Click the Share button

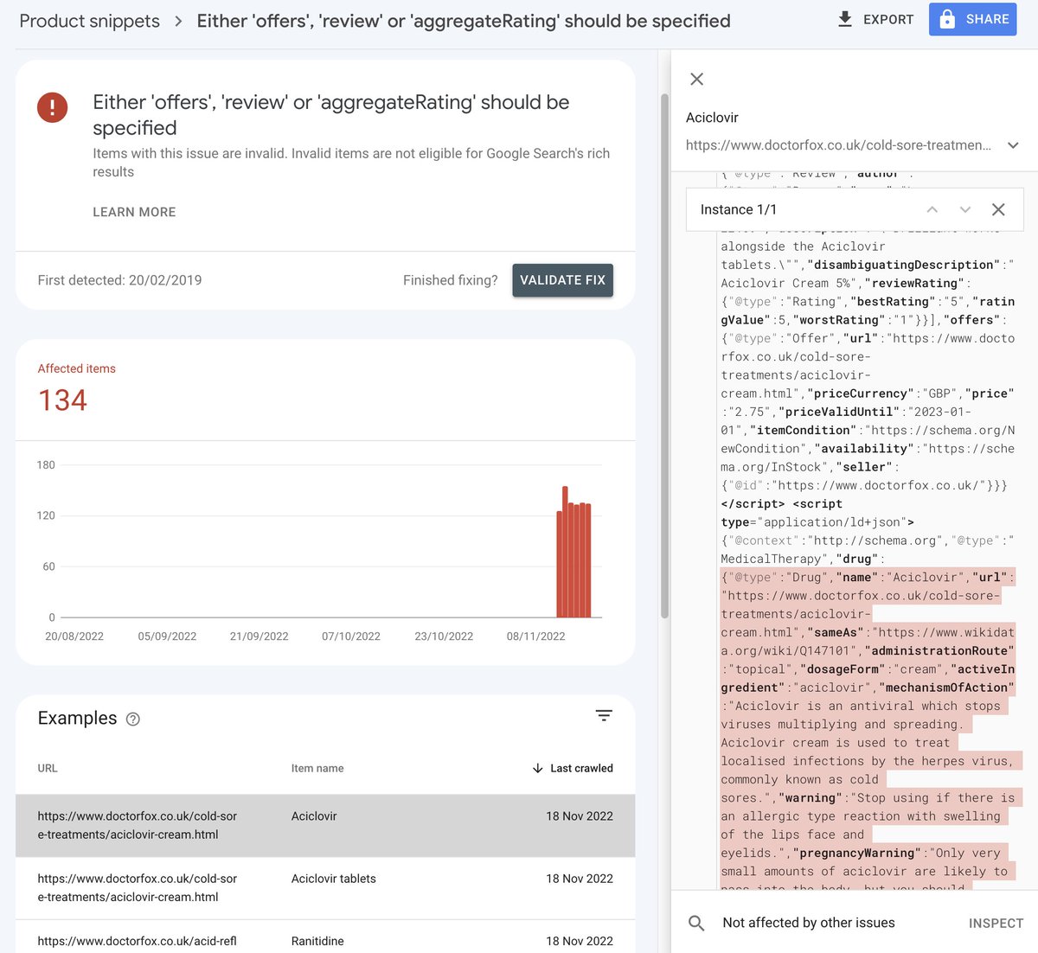[972, 19]
